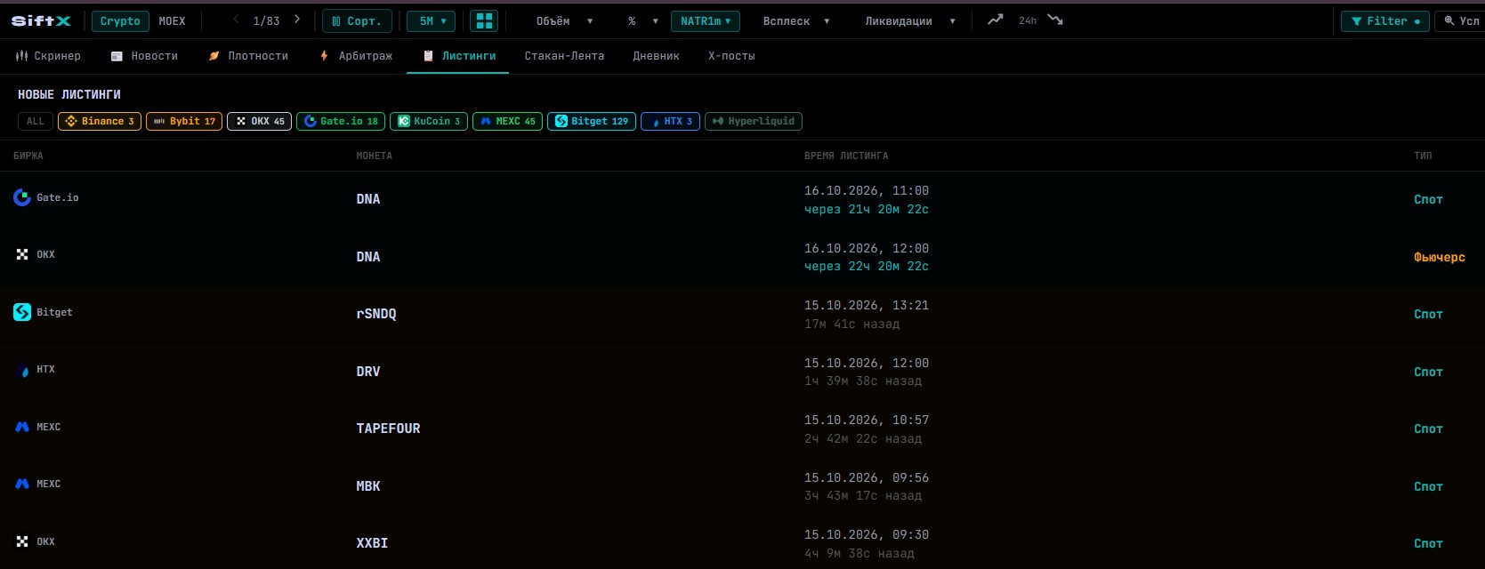Expand the Объём dropdown
Screen dimensions: 1485x569
pos(564,20)
